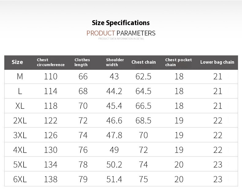Click the Chest circumference column header
This screenshot has width=242, height=191.
(51, 62)
